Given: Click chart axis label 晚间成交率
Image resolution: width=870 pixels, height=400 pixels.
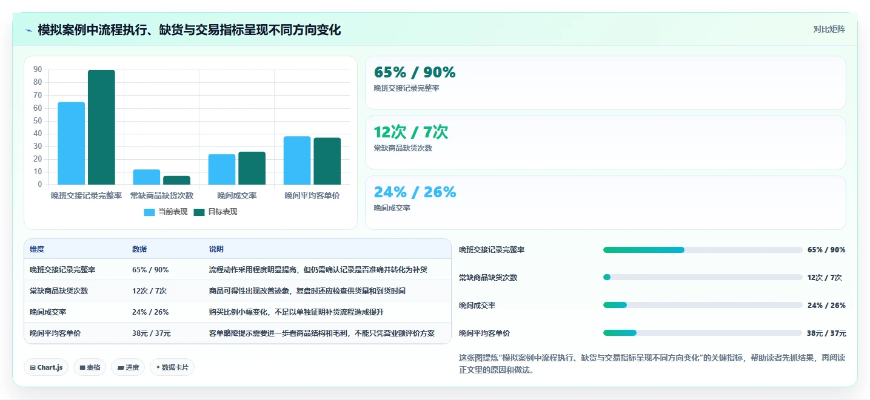Looking at the screenshot, I should 237,195.
